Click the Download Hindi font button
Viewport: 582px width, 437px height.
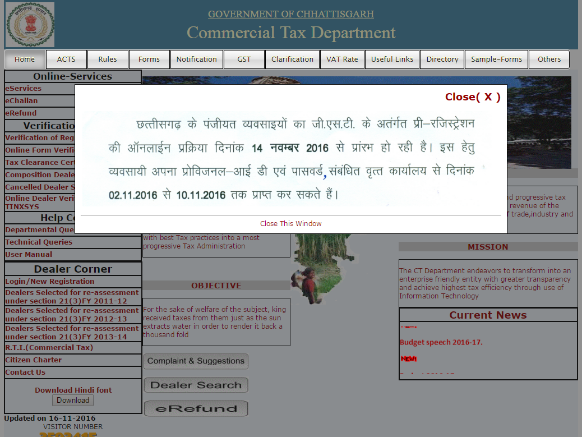pyautogui.click(x=73, y=401)
